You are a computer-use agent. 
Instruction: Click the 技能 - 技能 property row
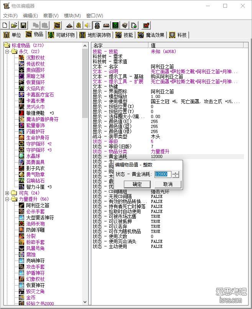tap(168, 51)
